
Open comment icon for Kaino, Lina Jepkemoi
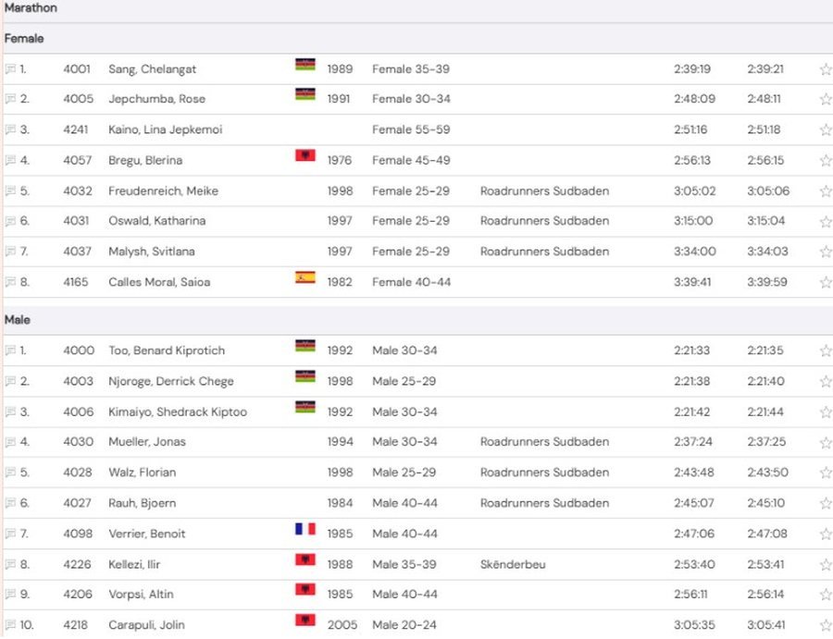click(10, 130)
